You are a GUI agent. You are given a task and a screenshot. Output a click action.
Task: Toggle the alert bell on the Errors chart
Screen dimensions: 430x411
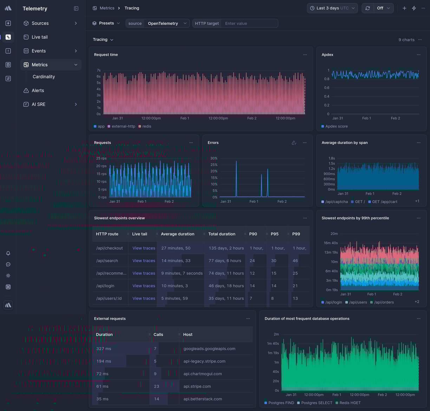(294, 143)
